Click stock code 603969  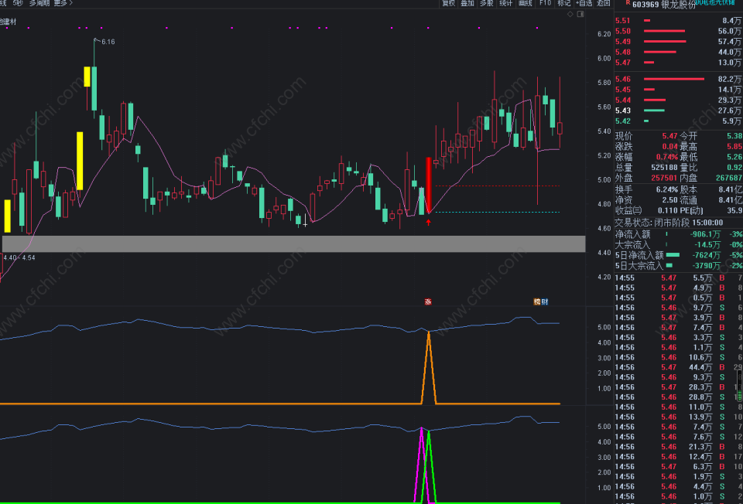pyautogui.click(x=645, y=5)
